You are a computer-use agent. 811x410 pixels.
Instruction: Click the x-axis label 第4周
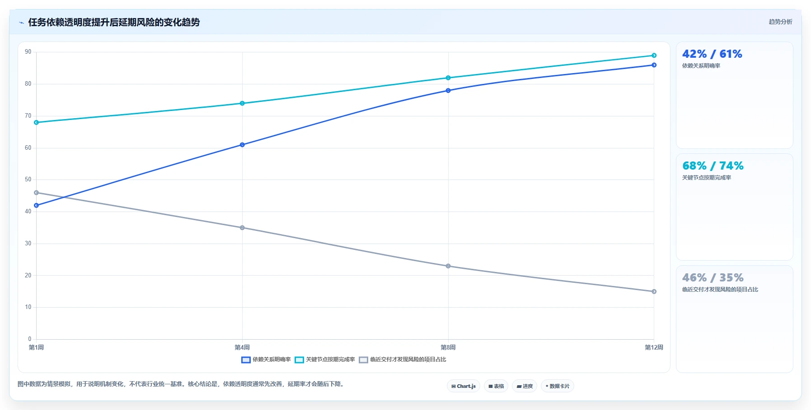point(242,347)
